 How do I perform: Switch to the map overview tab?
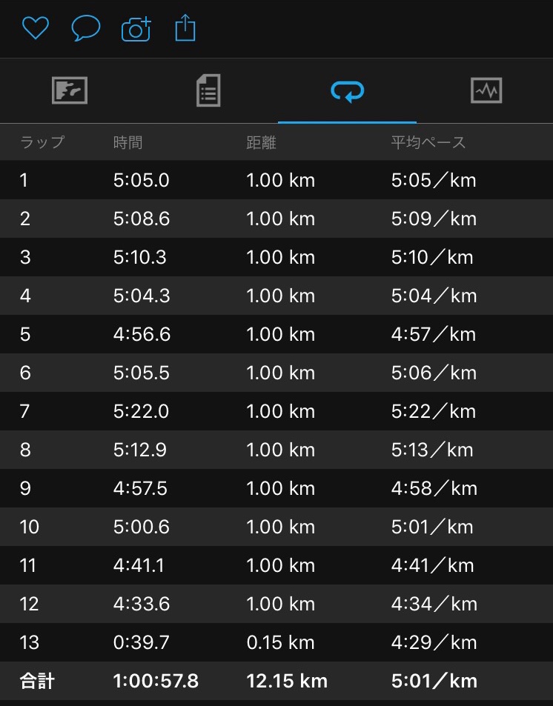[x=70, y=90]
